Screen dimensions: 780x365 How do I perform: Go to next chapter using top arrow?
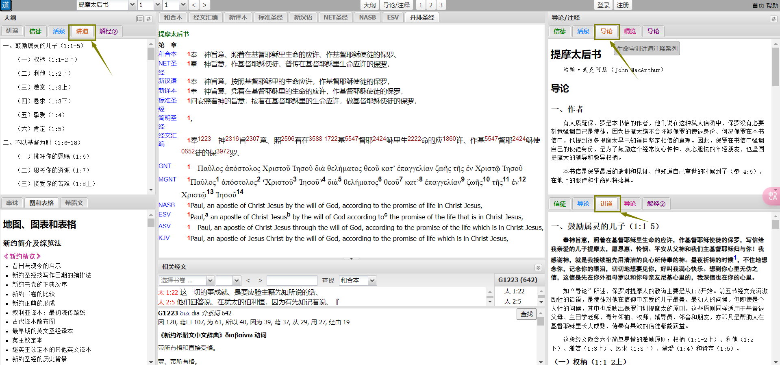click(x=204, y=5)
